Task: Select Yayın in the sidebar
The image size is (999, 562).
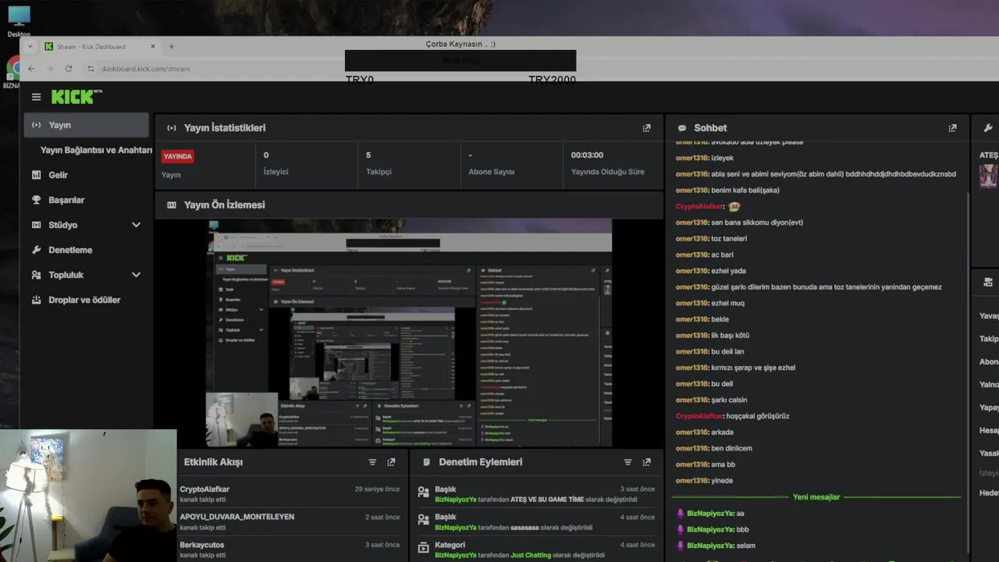Action: (86, 125)
